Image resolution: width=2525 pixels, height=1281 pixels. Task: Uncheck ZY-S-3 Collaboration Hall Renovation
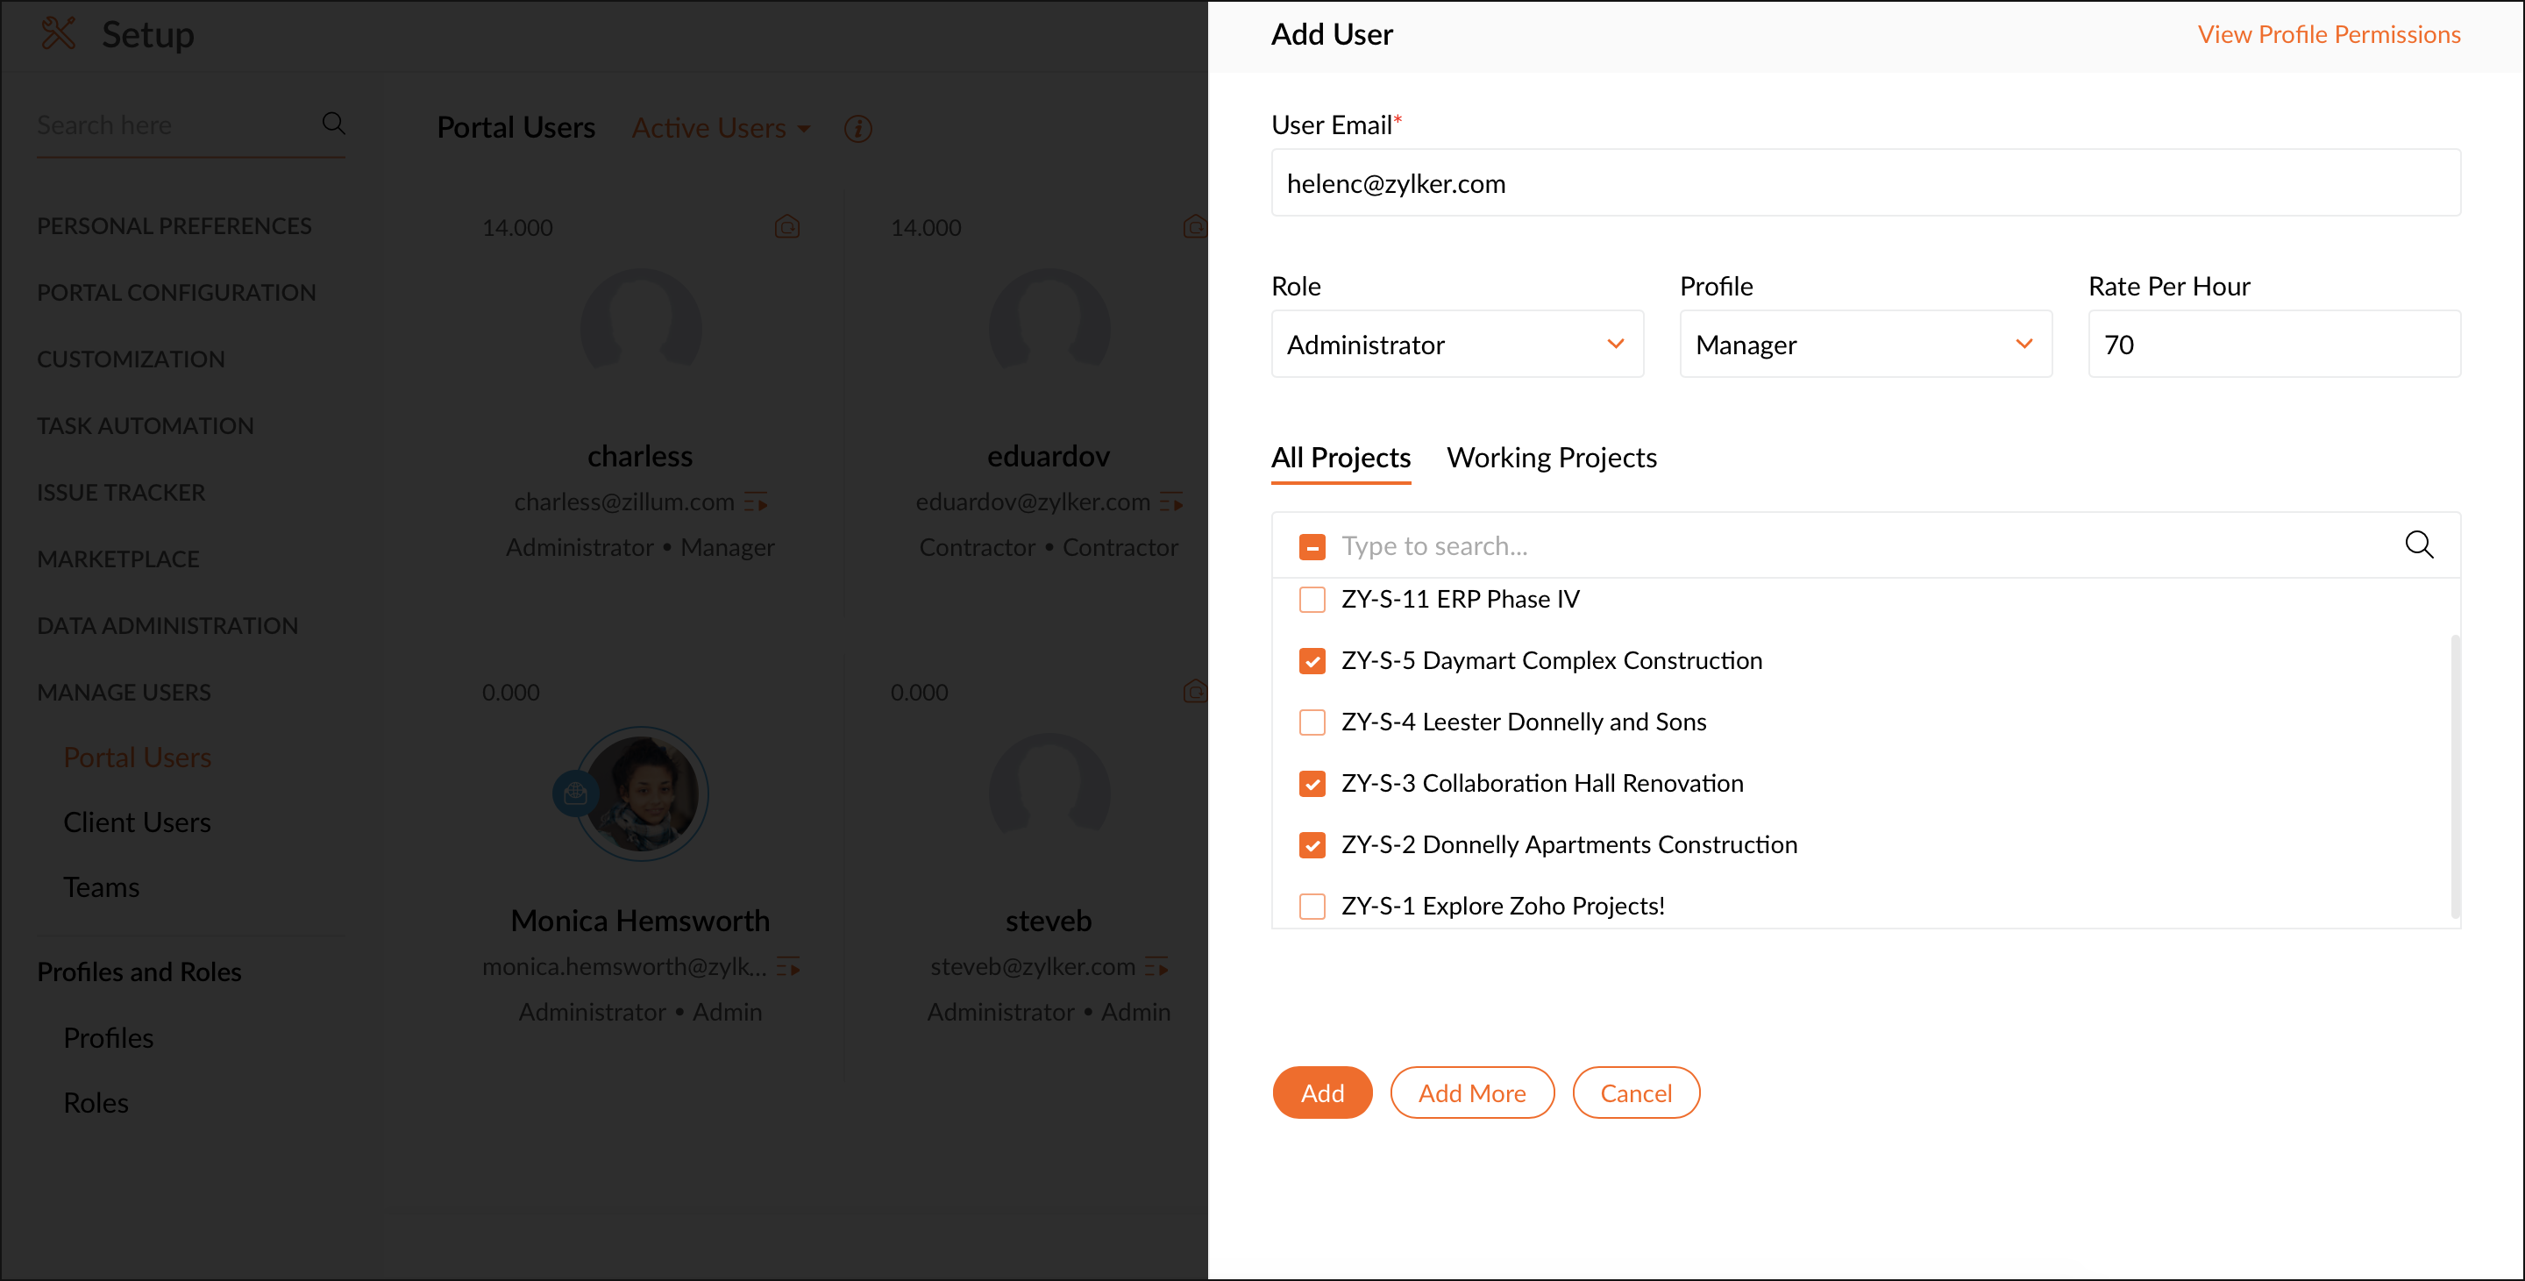click(1312, 783)
